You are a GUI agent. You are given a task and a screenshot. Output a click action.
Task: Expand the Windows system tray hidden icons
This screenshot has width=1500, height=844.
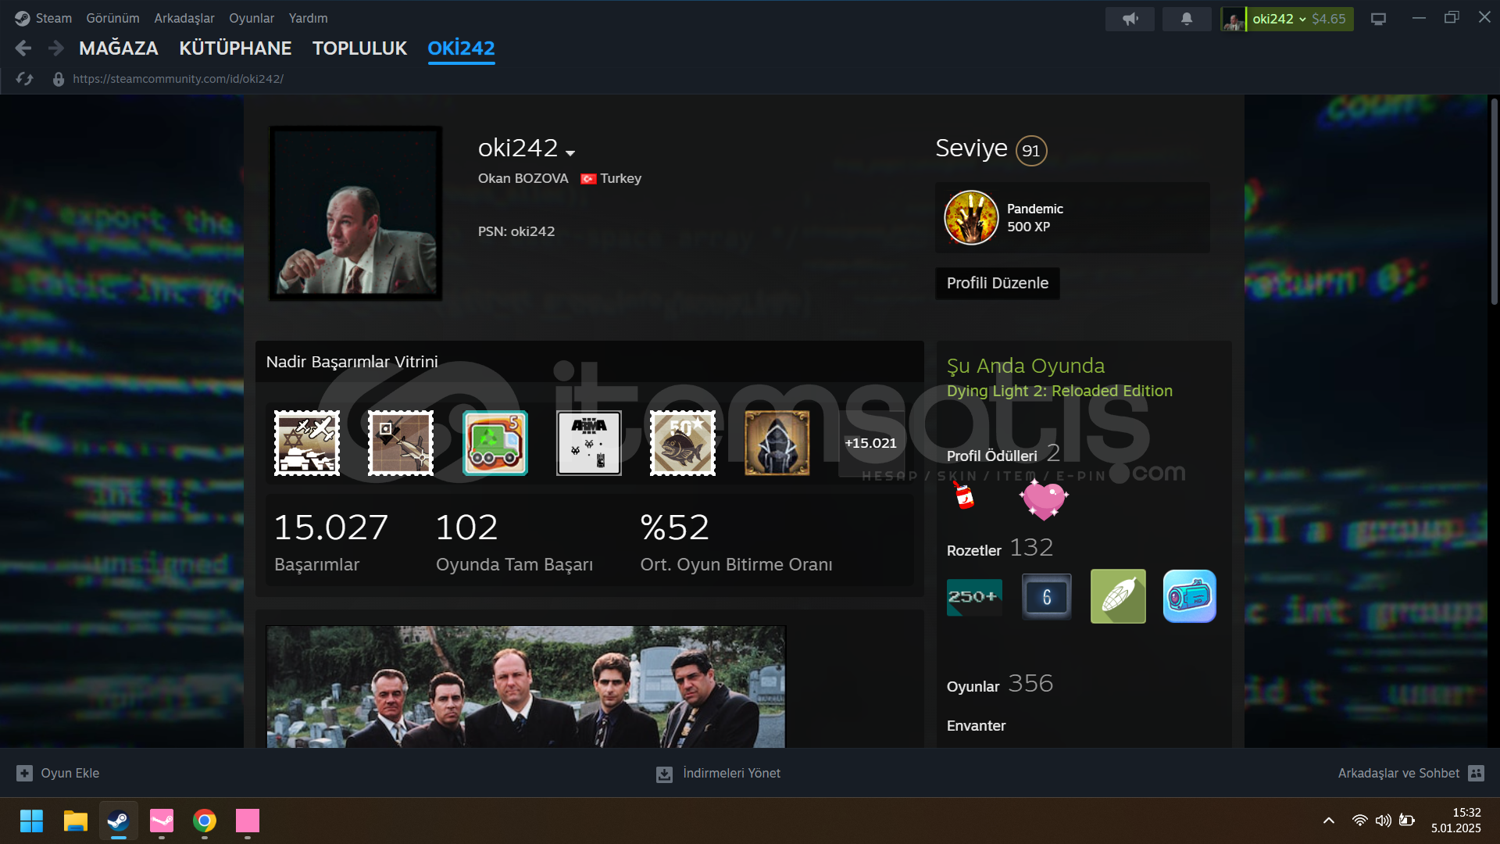[x=1328, y=821]
